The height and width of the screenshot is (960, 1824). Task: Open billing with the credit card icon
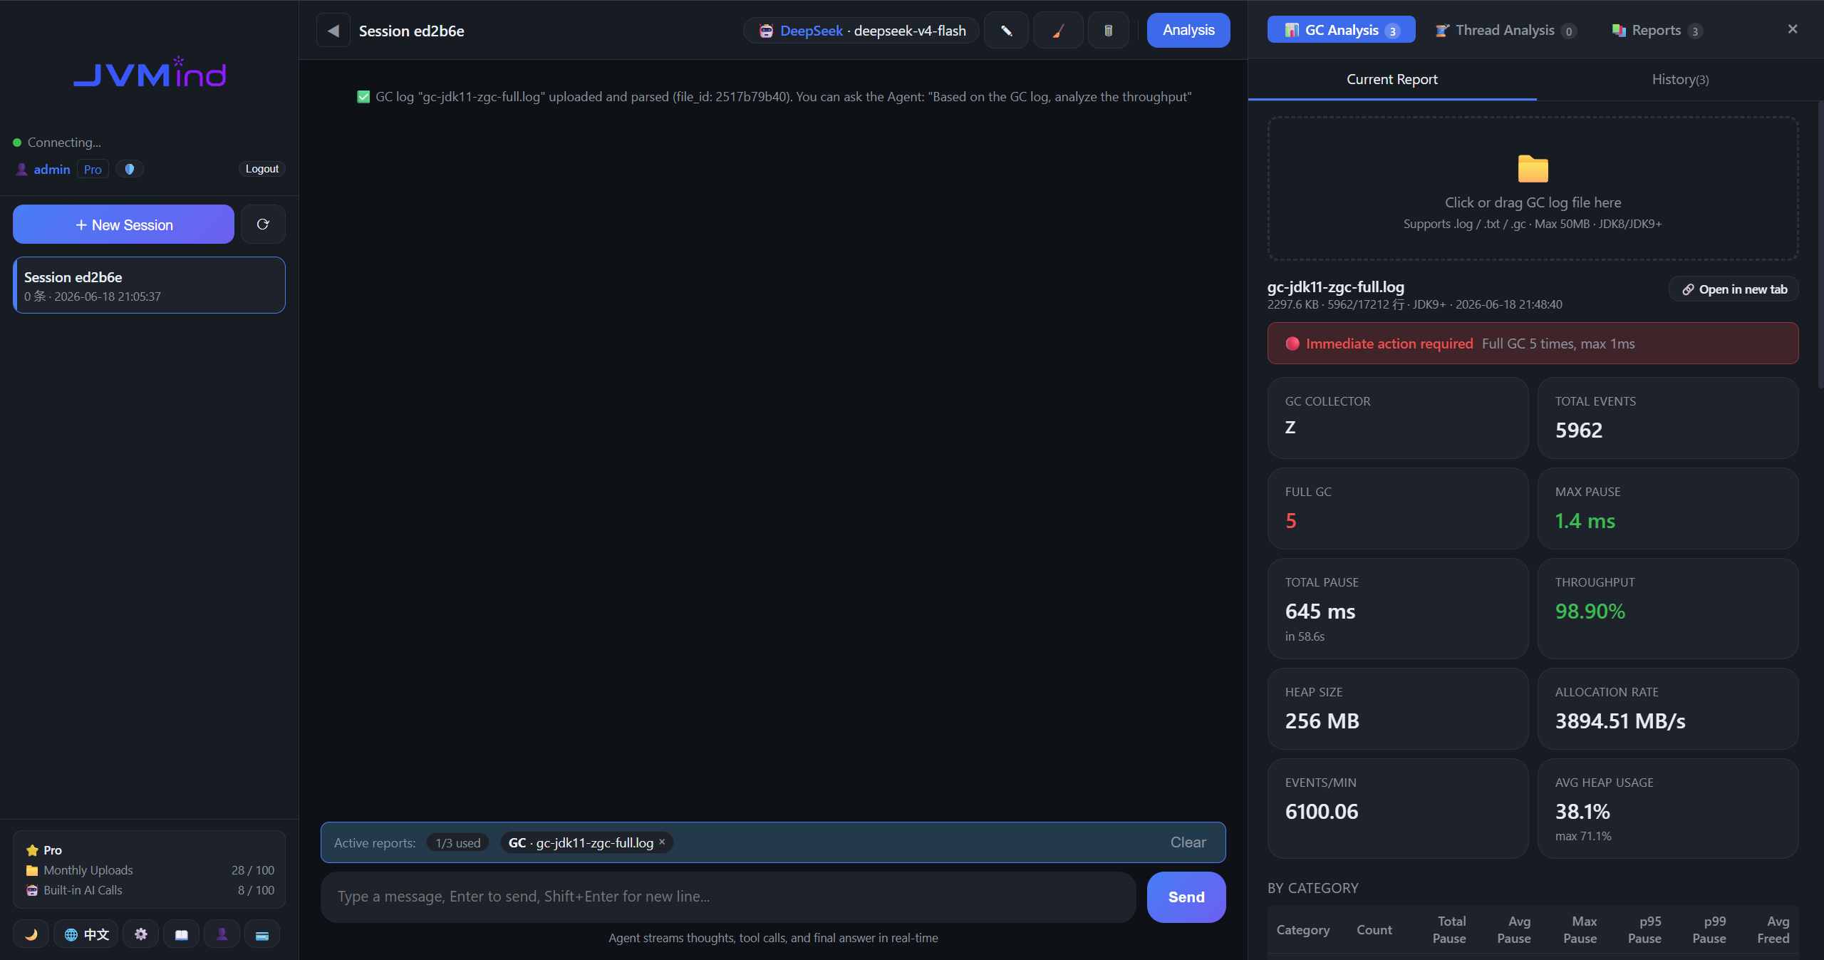coord(262,934)
